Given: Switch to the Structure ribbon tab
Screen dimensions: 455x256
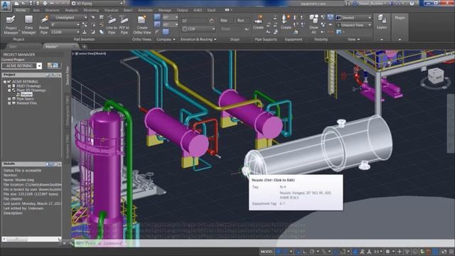Looking at the screenshot, I should coord(52,10).
